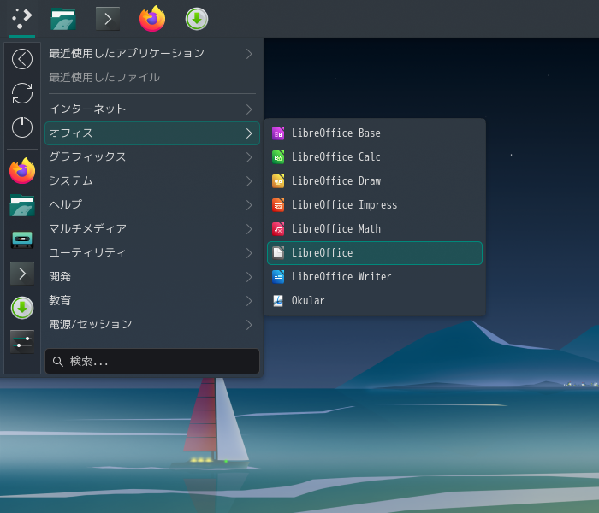Click the LibreOffice Impress icon
Screen dimensions: 599x513
click(x=278, y=205)
